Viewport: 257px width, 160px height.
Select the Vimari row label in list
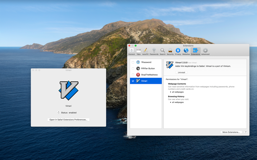pyautogui.click(x=144, y=81)
